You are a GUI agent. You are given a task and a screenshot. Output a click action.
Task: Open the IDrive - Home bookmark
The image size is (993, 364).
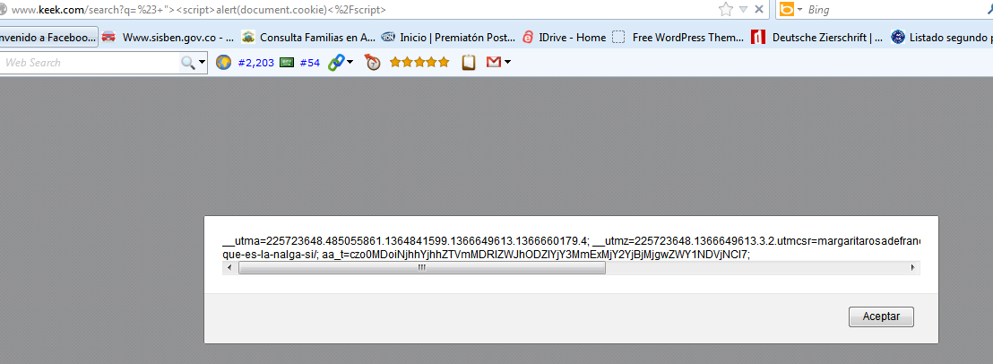pyautogui.click(x=565, y=38)
